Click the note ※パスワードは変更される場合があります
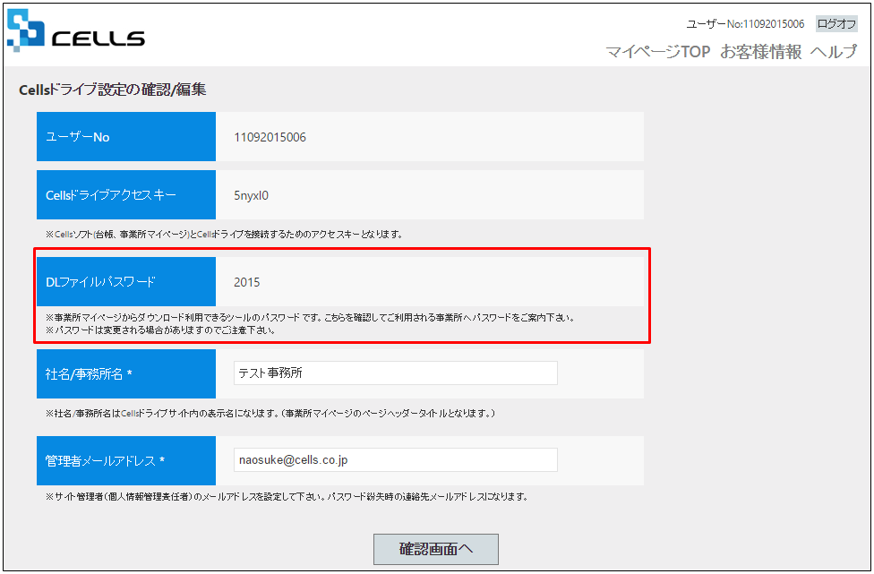 161,330
